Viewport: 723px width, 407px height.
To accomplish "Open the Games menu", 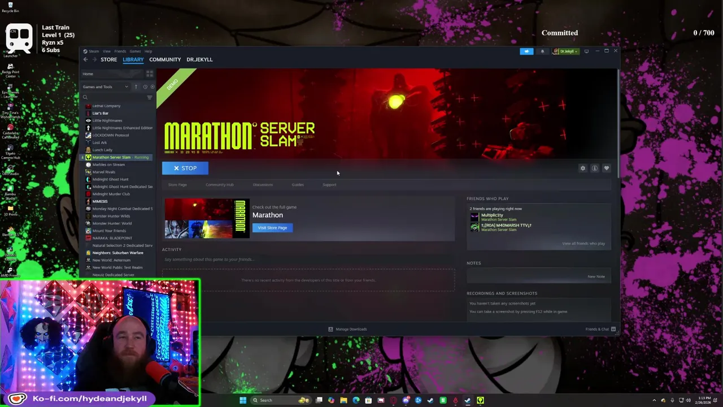I will click(135, 51).
